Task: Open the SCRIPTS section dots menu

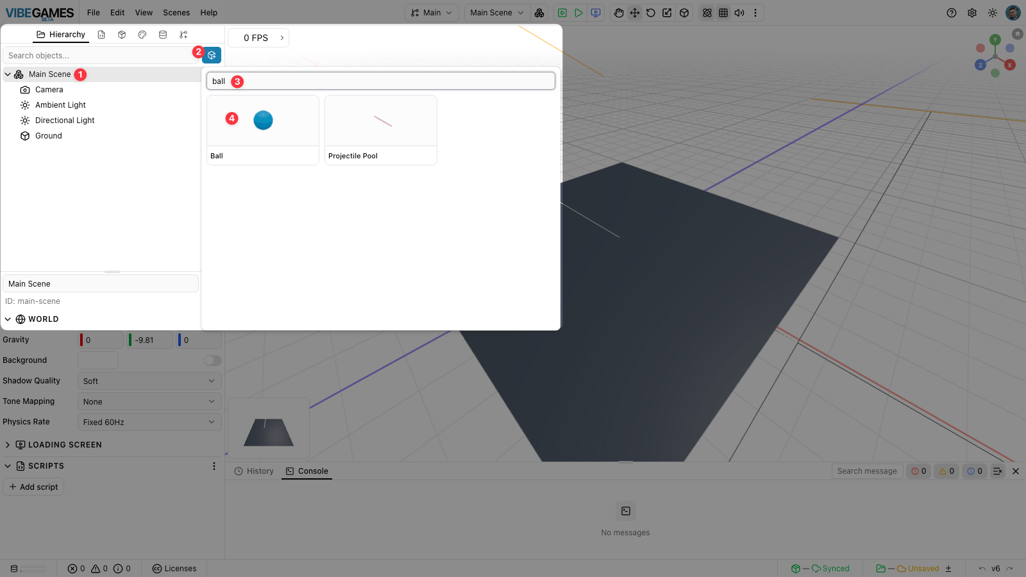Action: [x=214, y=466]
